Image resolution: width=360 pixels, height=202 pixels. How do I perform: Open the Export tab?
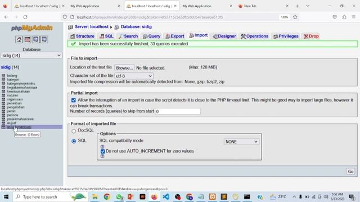click(175, 36)
